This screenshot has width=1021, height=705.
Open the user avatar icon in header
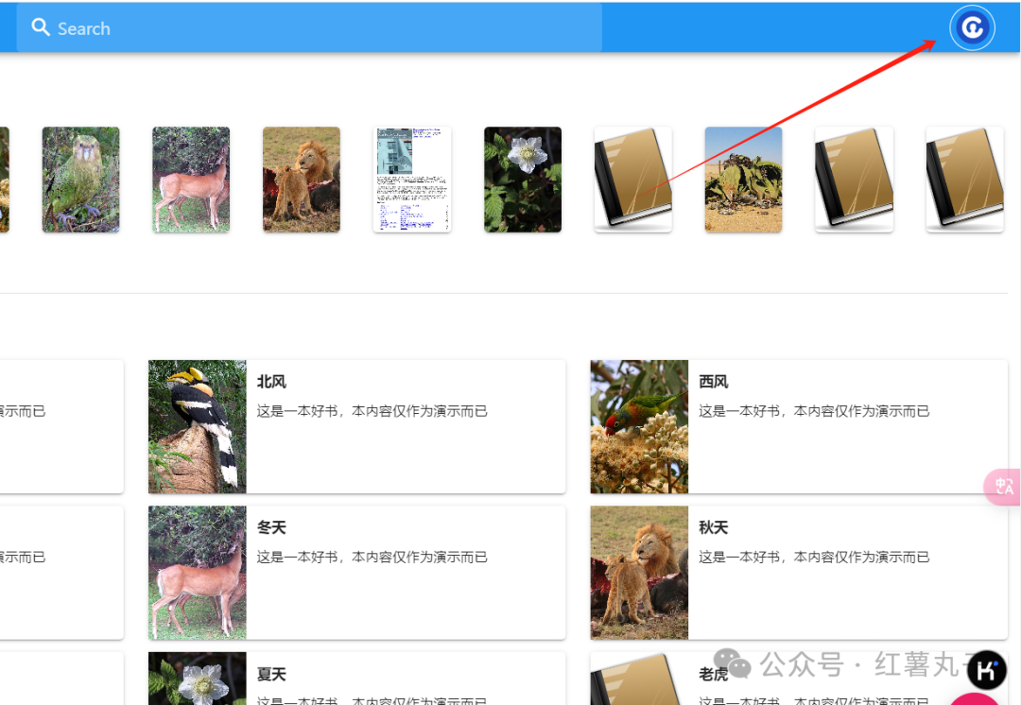972,28
